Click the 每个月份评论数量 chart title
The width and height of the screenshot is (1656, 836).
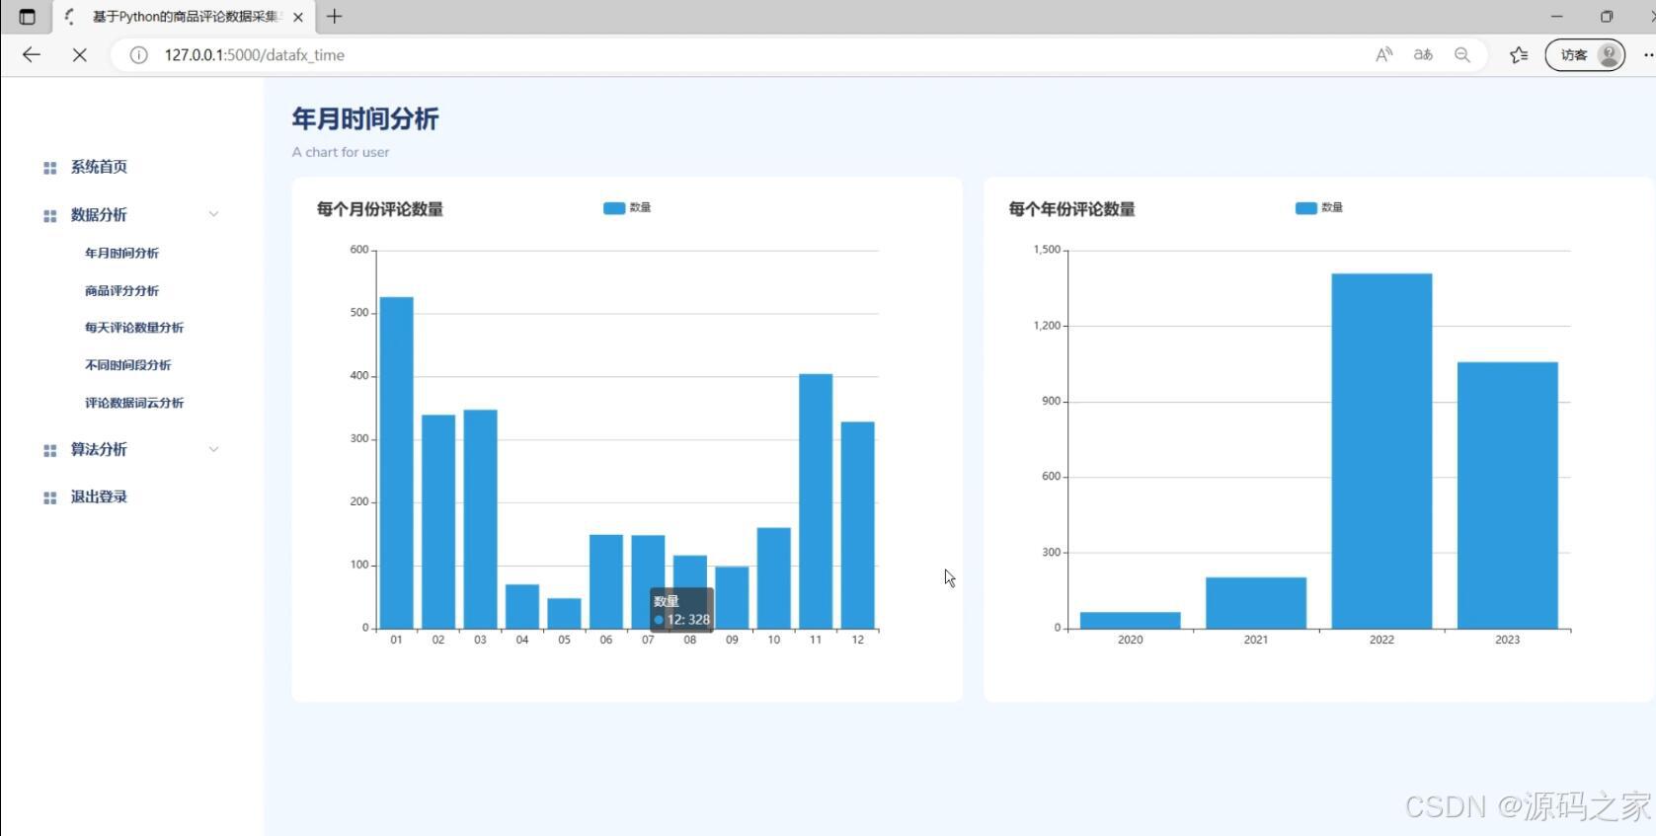pyautogui.click(x=380, y=209)
